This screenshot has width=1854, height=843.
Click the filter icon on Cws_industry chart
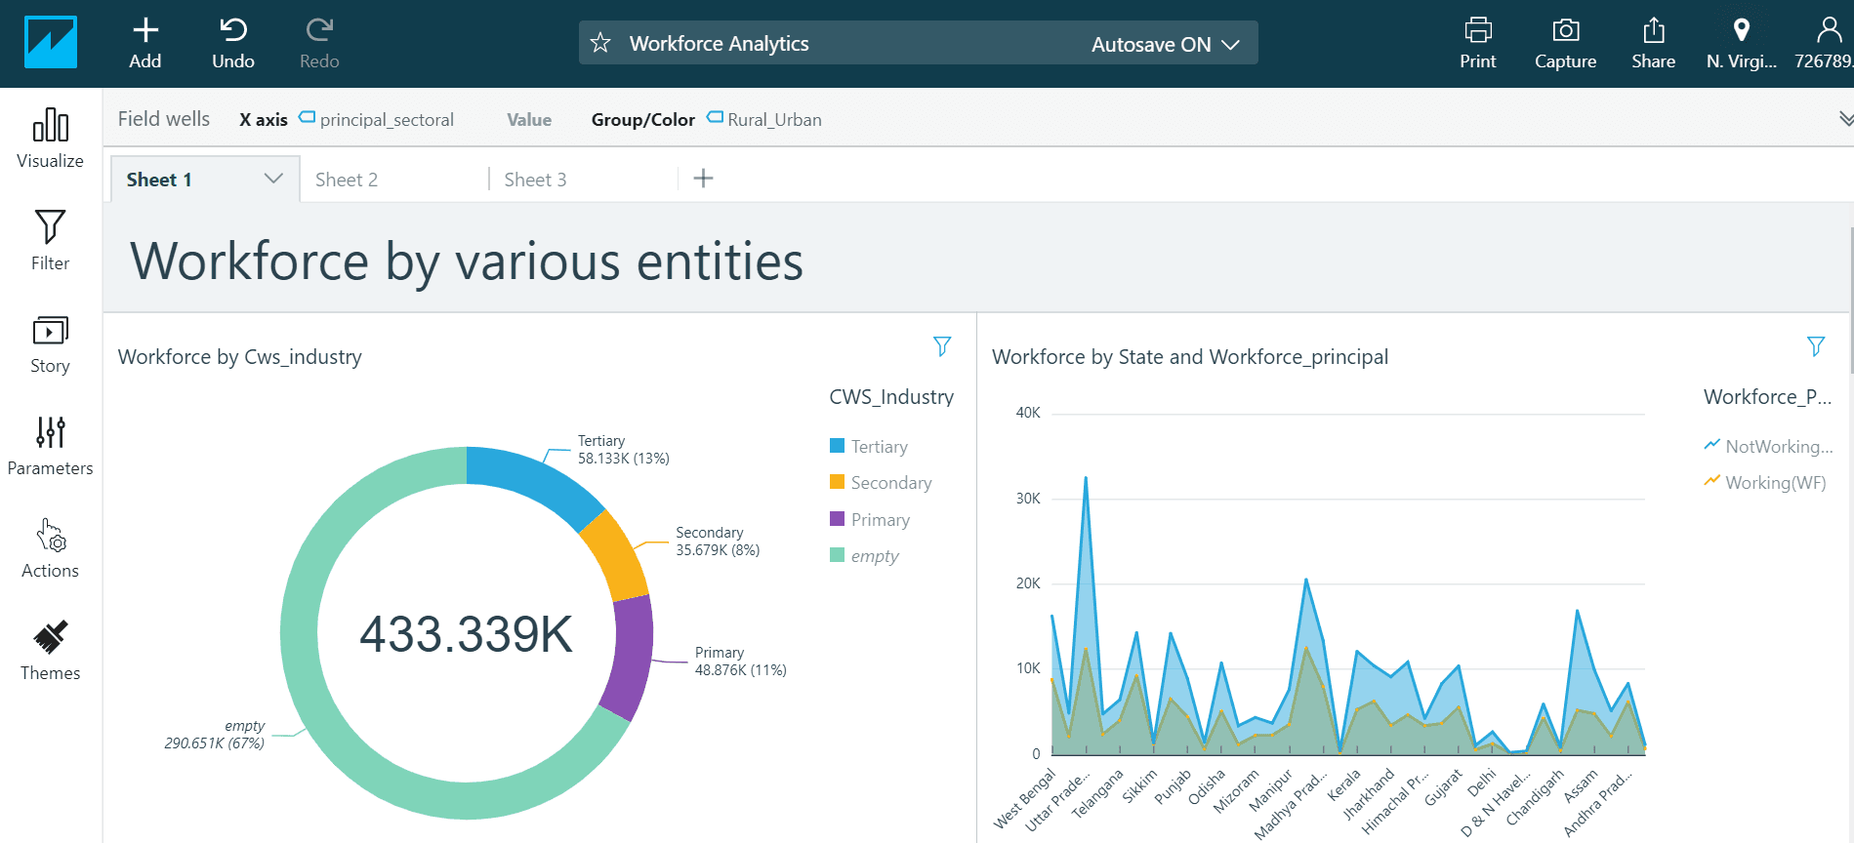tap(942, 346)
